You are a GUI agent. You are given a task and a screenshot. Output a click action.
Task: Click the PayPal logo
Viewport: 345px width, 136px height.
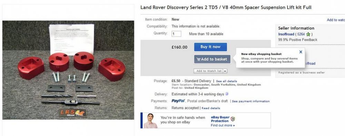tap(178, 101)
